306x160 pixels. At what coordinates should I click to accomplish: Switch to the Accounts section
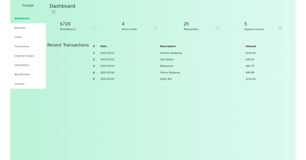pos(20,28)
